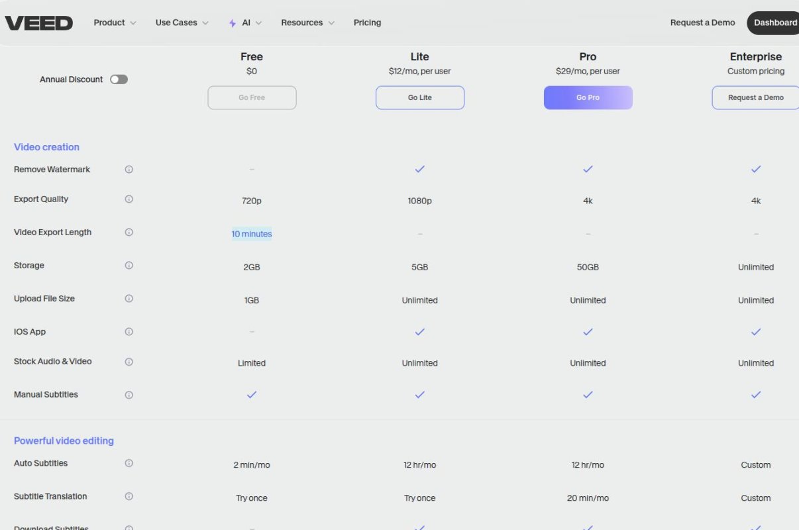Click the Export Quality info icon
Viewport: 799px width, 530px height.
(x=129, y=199)
